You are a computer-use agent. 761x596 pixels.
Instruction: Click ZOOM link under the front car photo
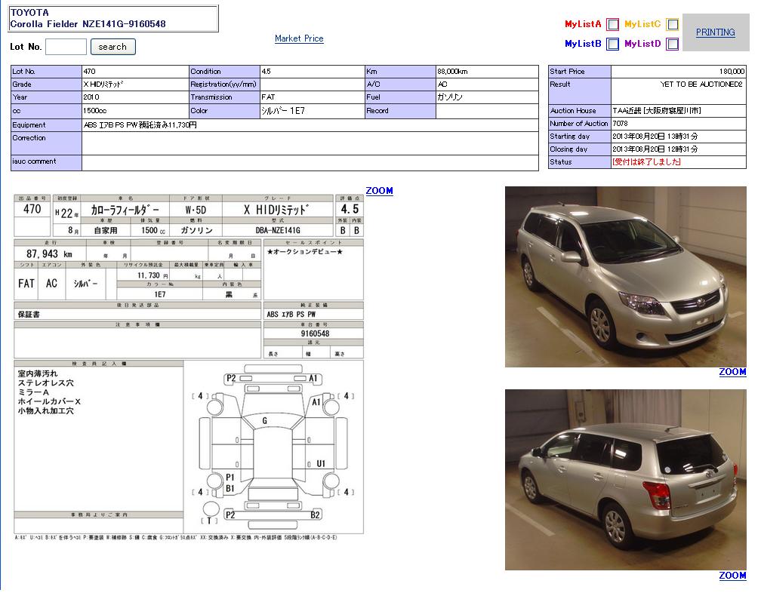pos(732,372)
